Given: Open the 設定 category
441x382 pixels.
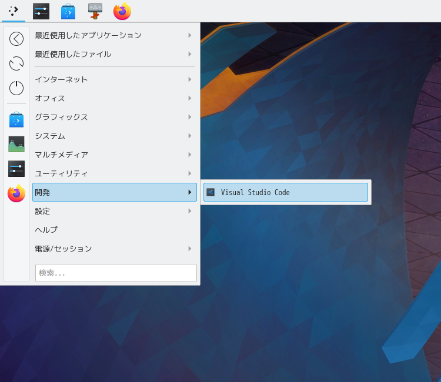Looking at the screenshot, I should (115, 211).
